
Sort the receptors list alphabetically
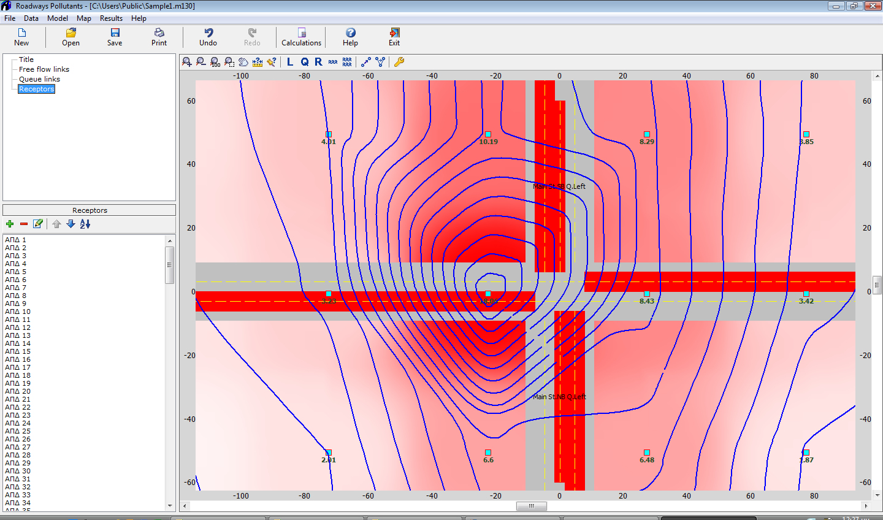point(85,224)
